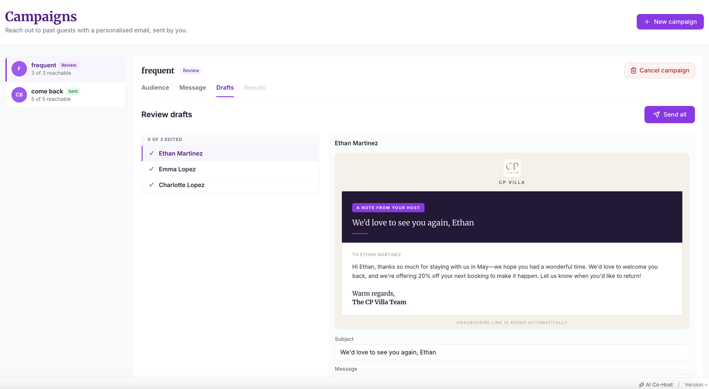Send all drafts
709x389 pixels.
pyautogui.click(x=669, y=115)
